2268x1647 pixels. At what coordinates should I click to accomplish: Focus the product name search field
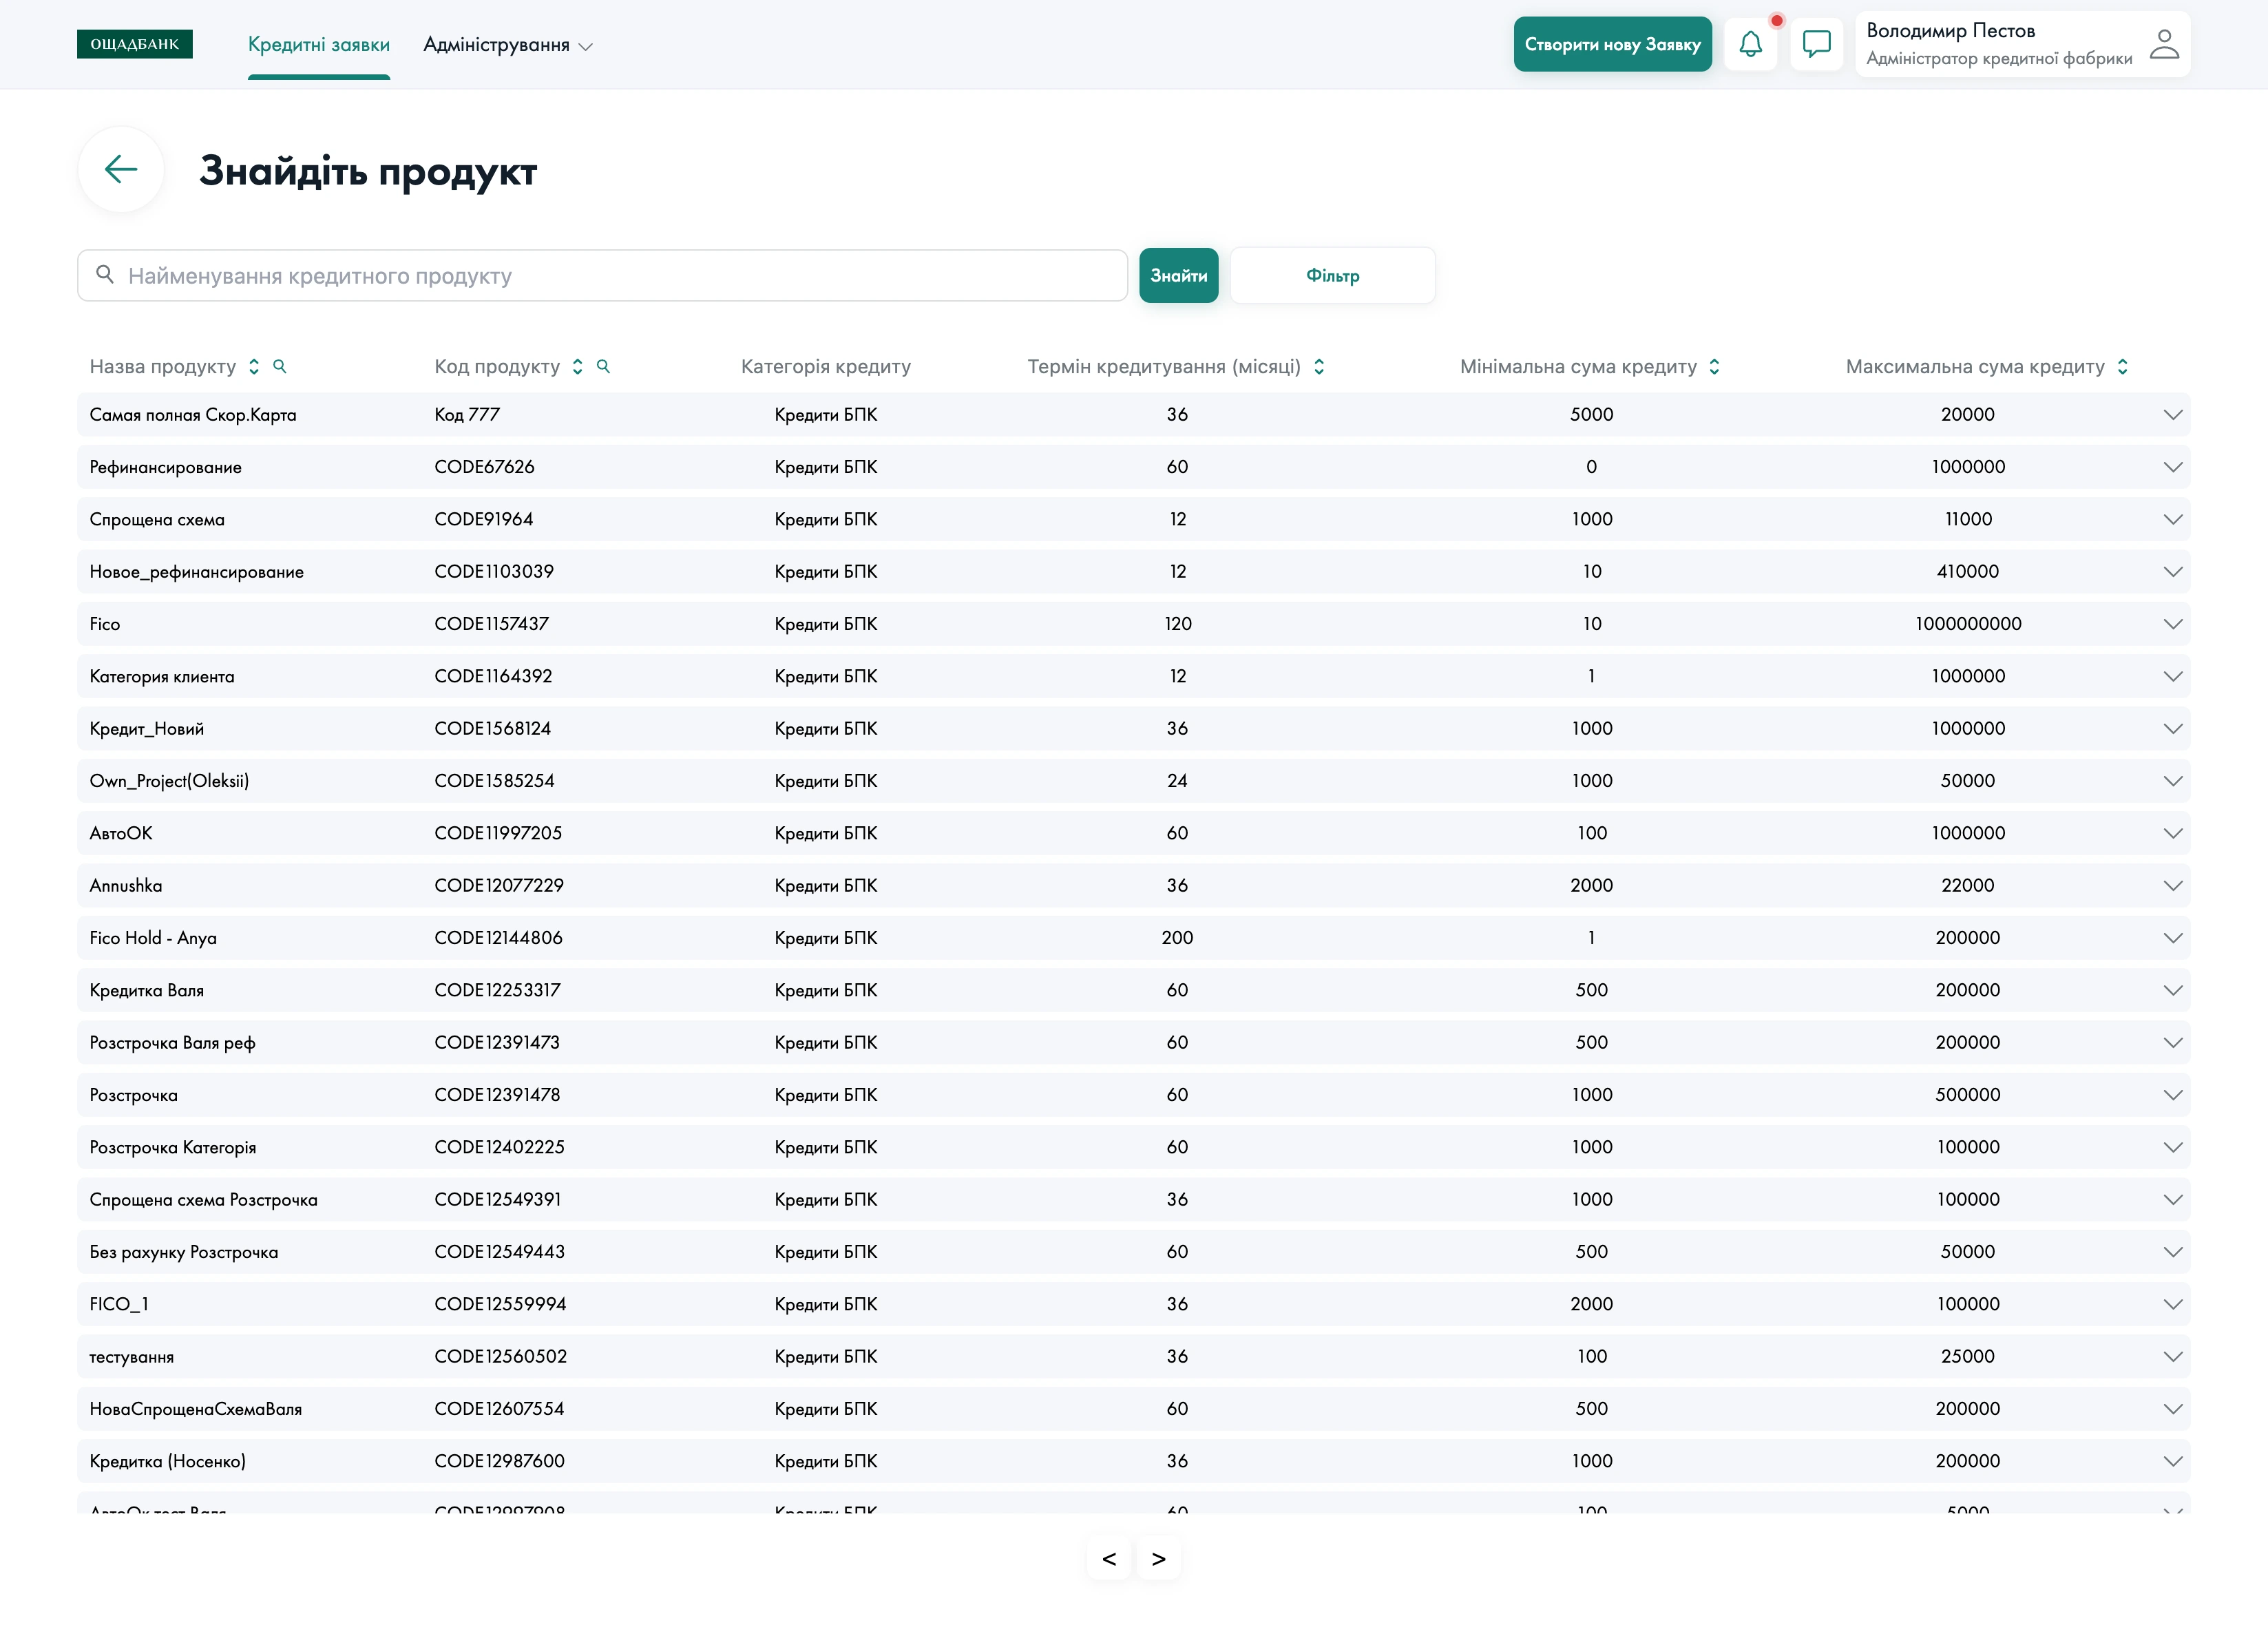tap(620, 275)
